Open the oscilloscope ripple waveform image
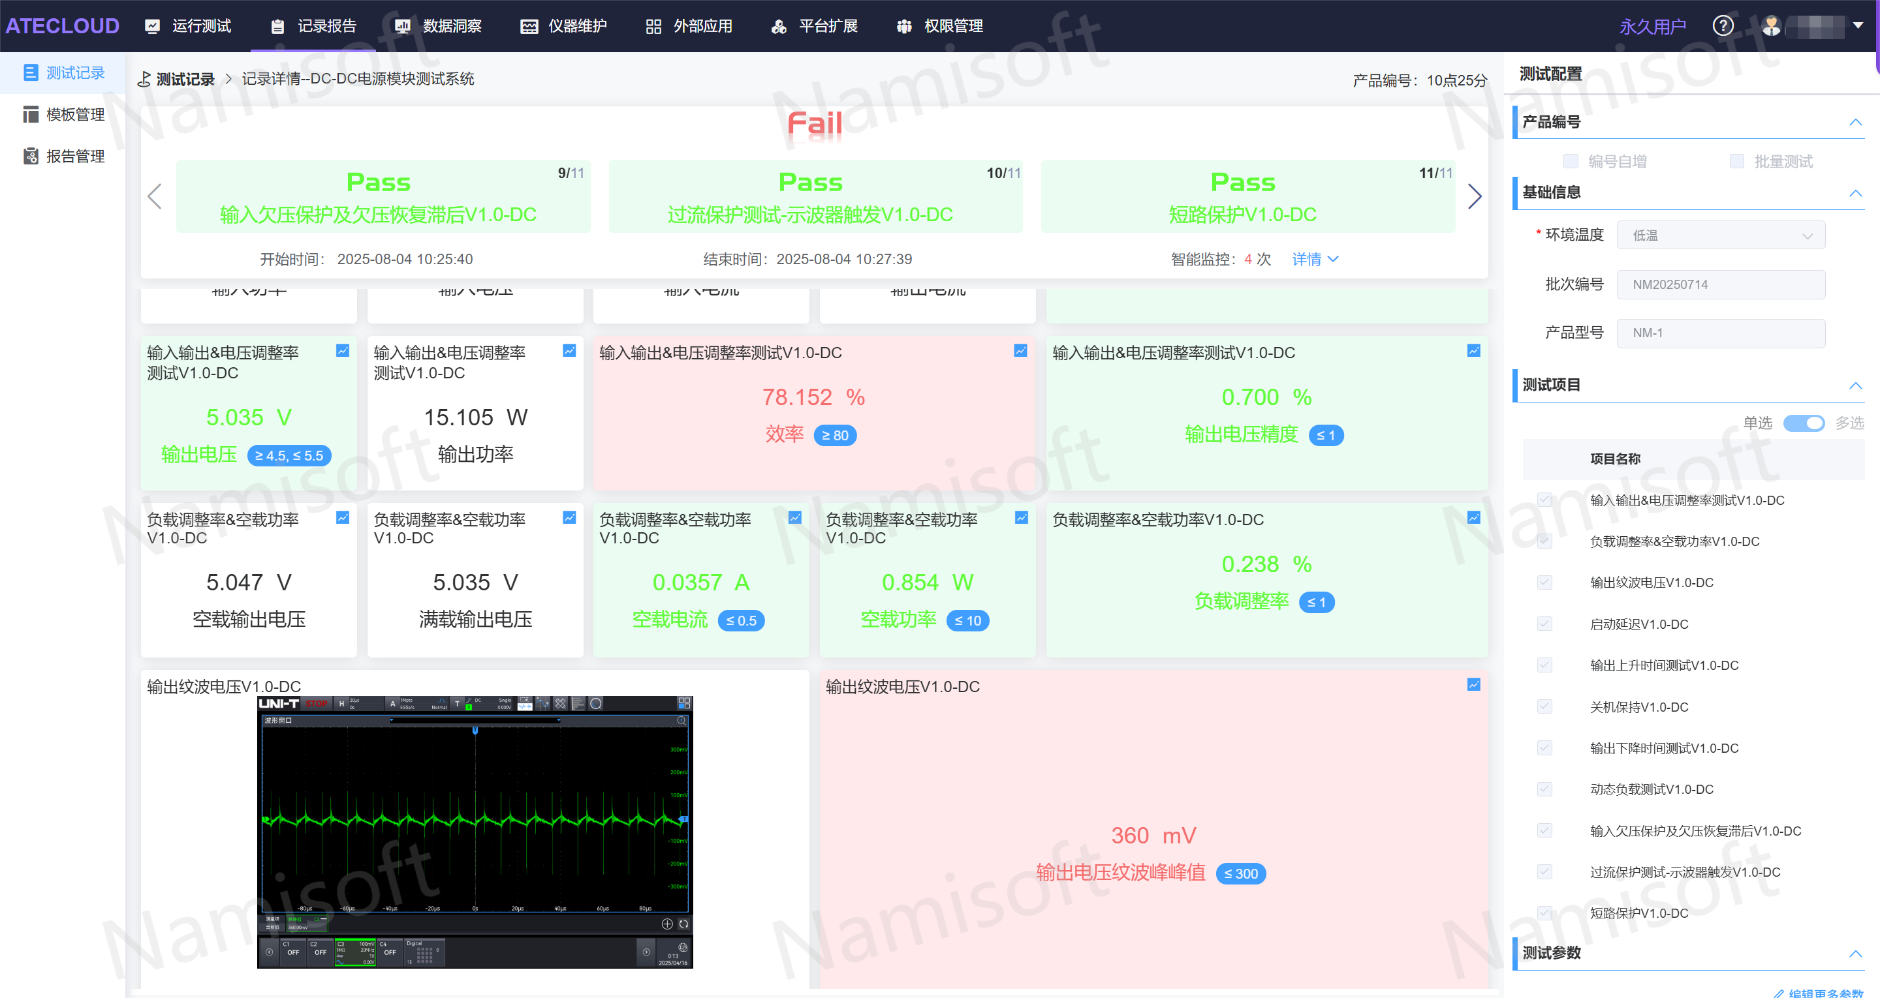The height and width of the screenshot is (998, 1880). [x=475, y=832]
